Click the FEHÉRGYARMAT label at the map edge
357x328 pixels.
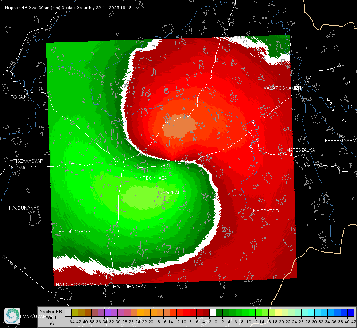(x=341, y=141)
